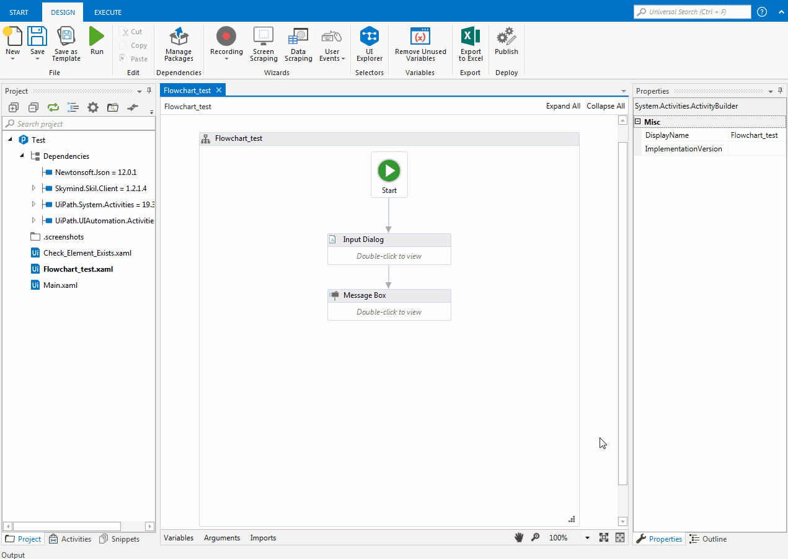
Task: Expand Skymind.Skil.Client dependency
Action: (33, 188)
